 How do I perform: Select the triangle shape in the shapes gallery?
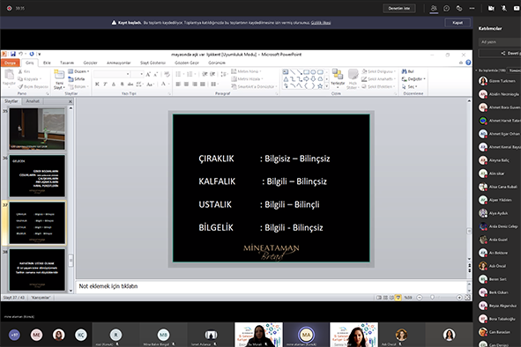286,79
